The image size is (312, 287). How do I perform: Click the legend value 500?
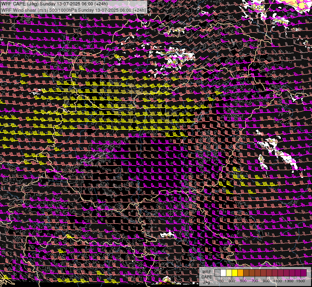point(243,281)
